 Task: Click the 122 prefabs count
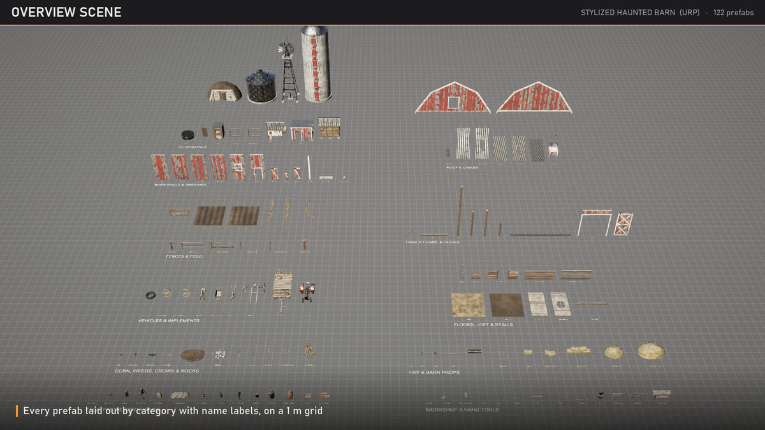coord(734,13)
